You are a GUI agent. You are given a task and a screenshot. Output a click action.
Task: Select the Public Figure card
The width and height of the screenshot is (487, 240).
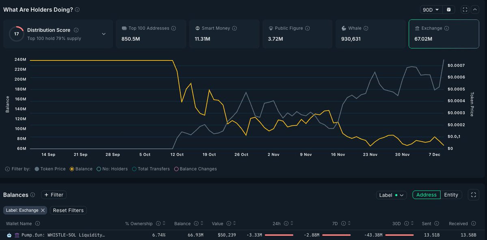pos(297,34)
